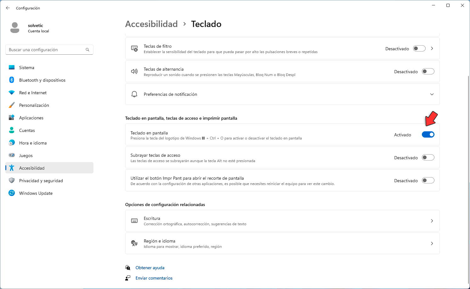This screenshot has height=289, width=470.
Task: Click the search magnifier icon
Action: (x=87, y=50)
